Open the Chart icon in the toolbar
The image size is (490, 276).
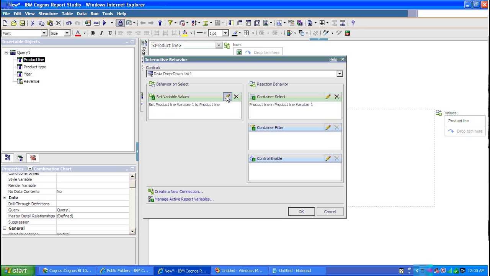pyautogui.click(x=279, y=23)
